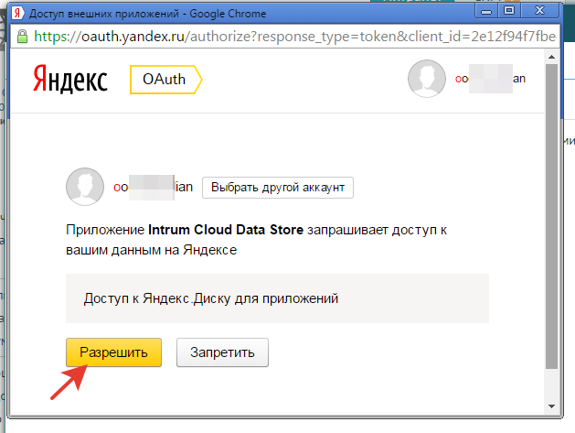
Task: Focus the oauth.yandex.ru address bar
Action: pos(285,37)
